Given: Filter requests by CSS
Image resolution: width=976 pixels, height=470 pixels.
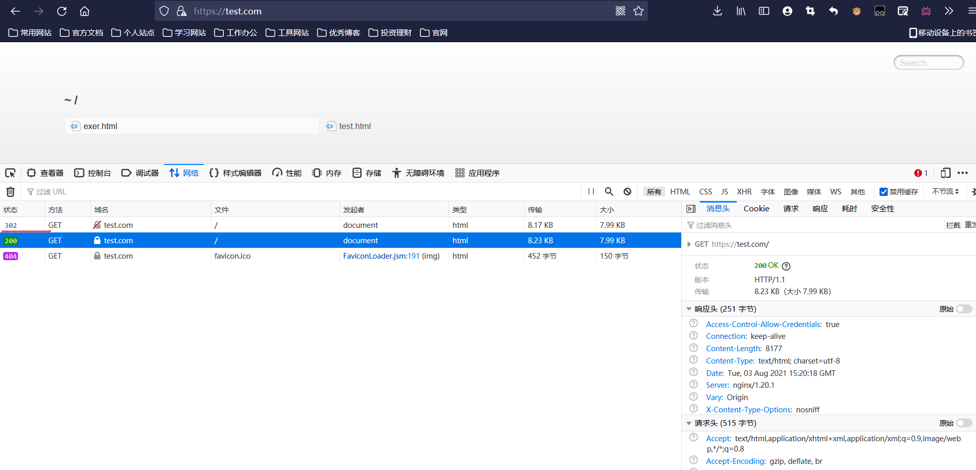Looking at the screenshot, I should pos(705,192).
